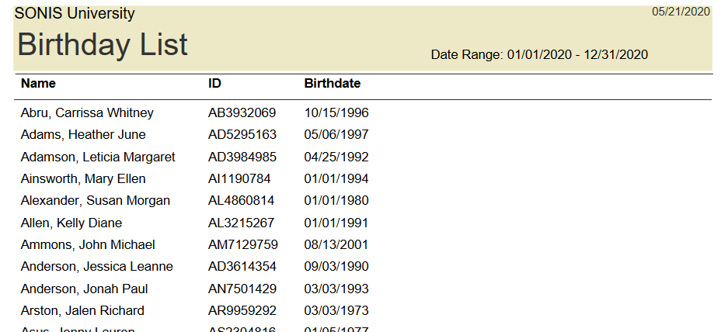Click the name Arston, Jalen Richard

[82, 310]
